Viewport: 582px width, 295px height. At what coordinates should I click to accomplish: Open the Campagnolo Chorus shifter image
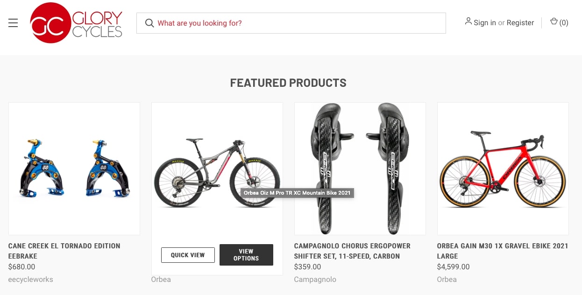click(360, 169)
